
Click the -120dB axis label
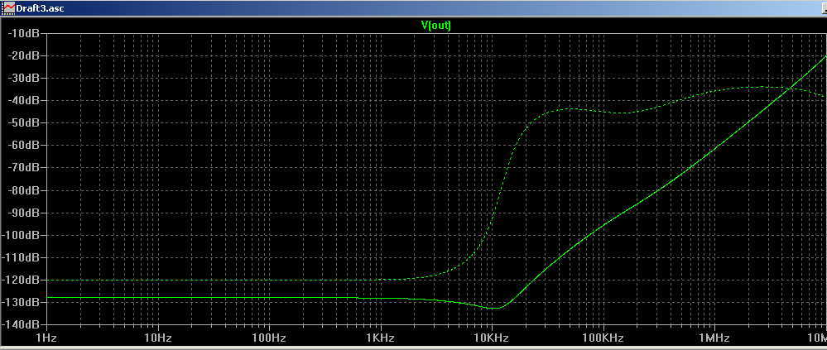21,280
